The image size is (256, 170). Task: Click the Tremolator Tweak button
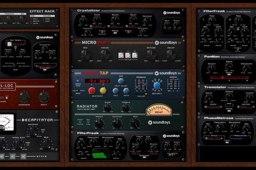click(229, 111)
